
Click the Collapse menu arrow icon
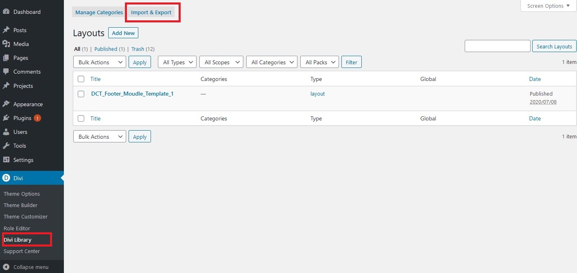pyautogui.click(x=6, y=267)
